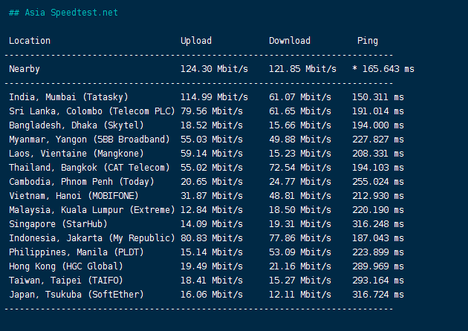The height and width of the screenshot is (331, 468).
Task: Click the Location column header
Action: [x=30, y=41]
